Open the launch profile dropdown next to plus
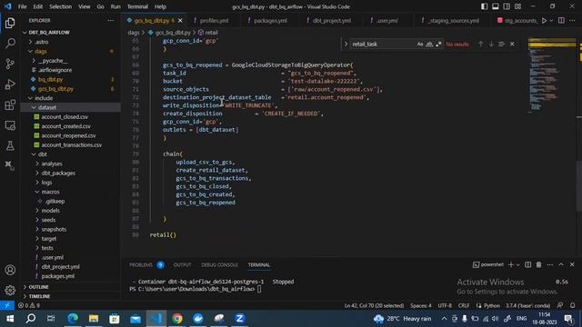The image size is (582, 327). click(518, 264)
